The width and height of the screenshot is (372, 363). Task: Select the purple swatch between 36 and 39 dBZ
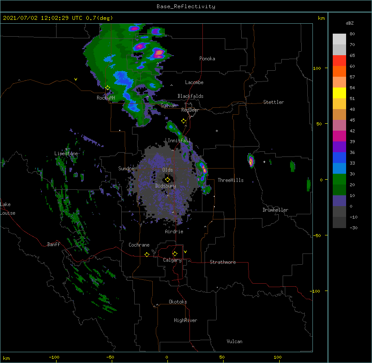(339, 147)
